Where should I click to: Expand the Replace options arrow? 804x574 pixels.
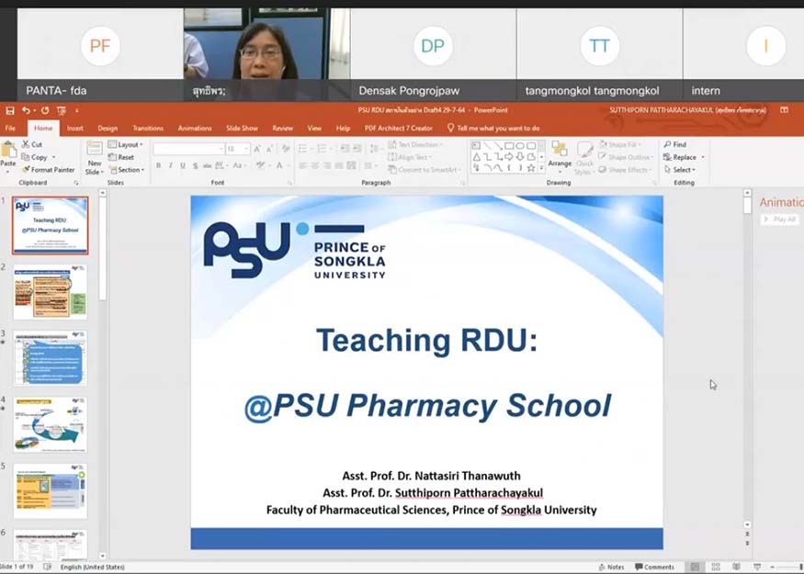[x=703, y=157]
